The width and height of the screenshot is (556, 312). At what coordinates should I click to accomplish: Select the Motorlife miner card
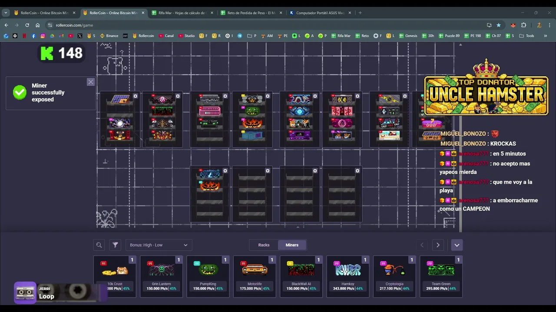point(255,276)
